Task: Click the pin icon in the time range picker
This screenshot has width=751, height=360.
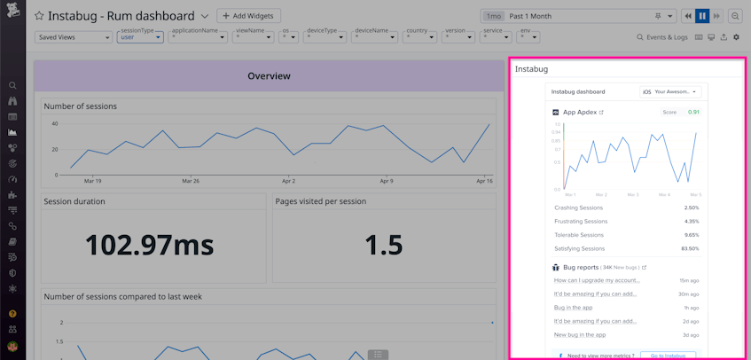Action: (x=659, y=16)
